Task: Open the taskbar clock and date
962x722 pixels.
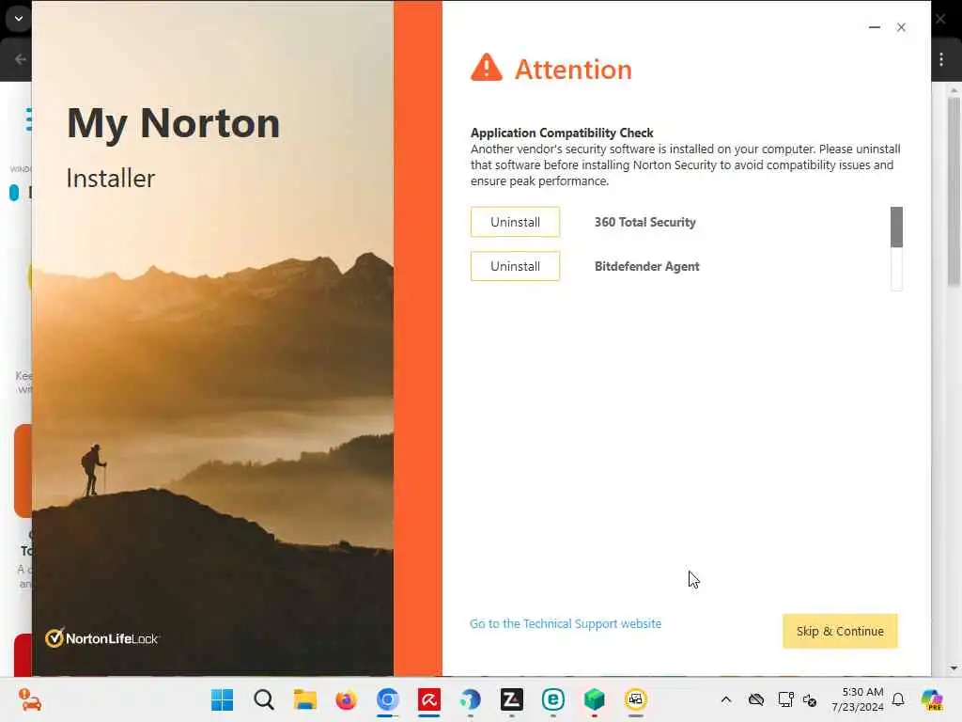Action: tap(858, 699)
